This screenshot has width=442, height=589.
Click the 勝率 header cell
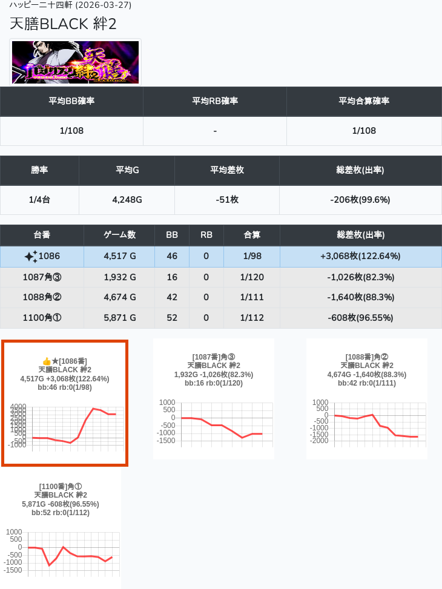39,170
